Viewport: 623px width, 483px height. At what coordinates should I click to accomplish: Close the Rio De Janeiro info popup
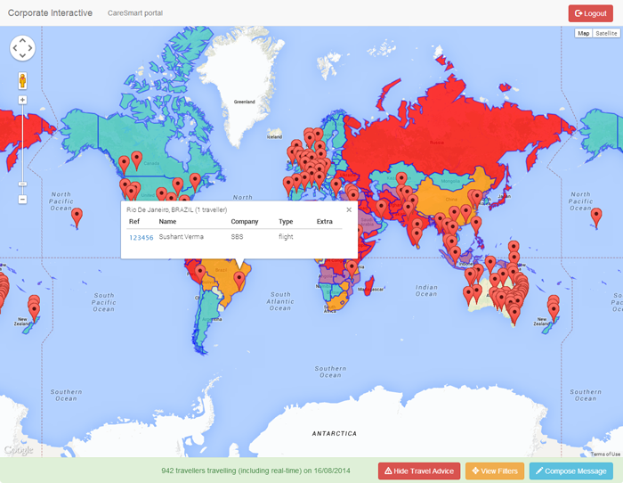click(x=349, y=210)
